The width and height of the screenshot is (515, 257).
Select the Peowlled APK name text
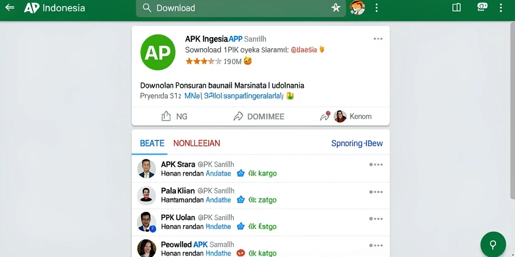click(x=184, y=244)
